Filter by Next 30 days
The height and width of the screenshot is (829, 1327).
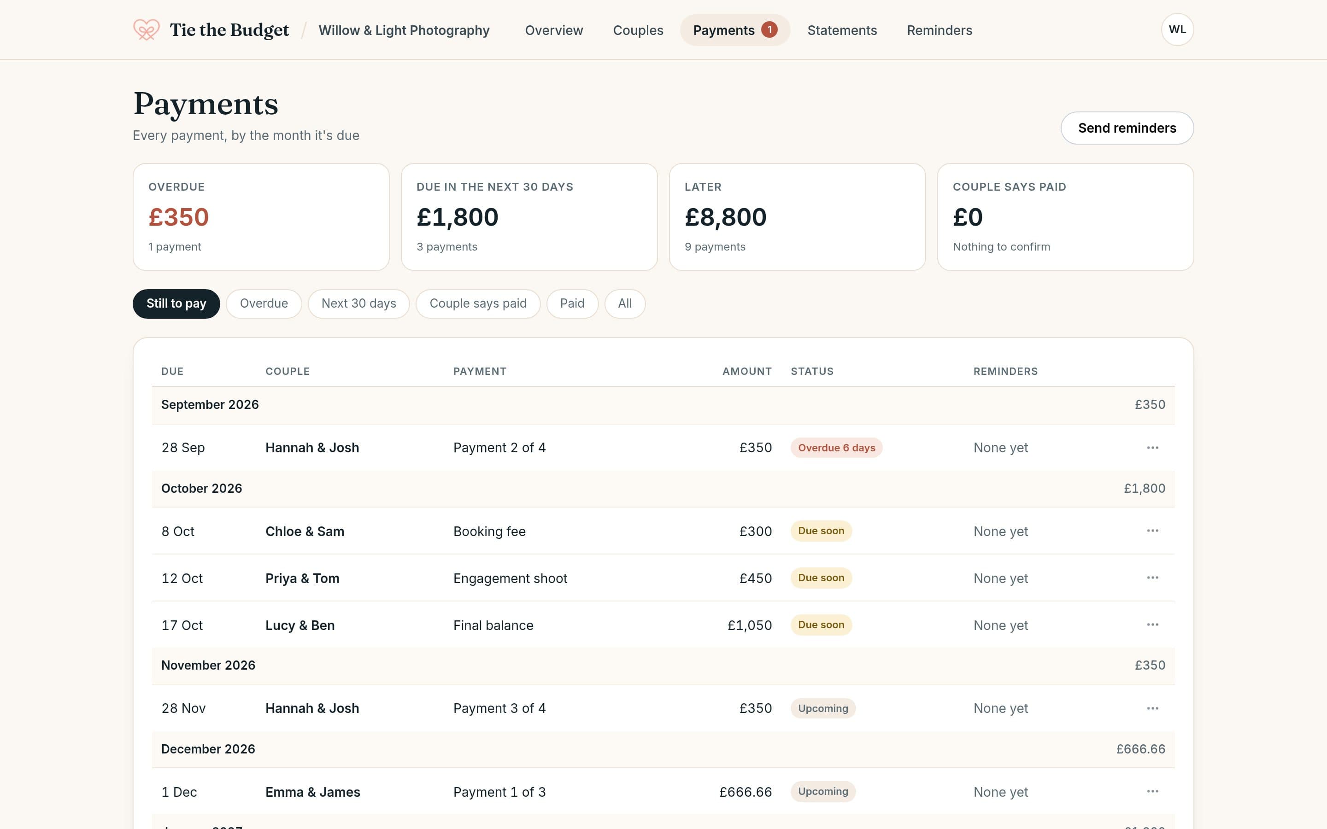pyautogui.click(x=358, y=304)
